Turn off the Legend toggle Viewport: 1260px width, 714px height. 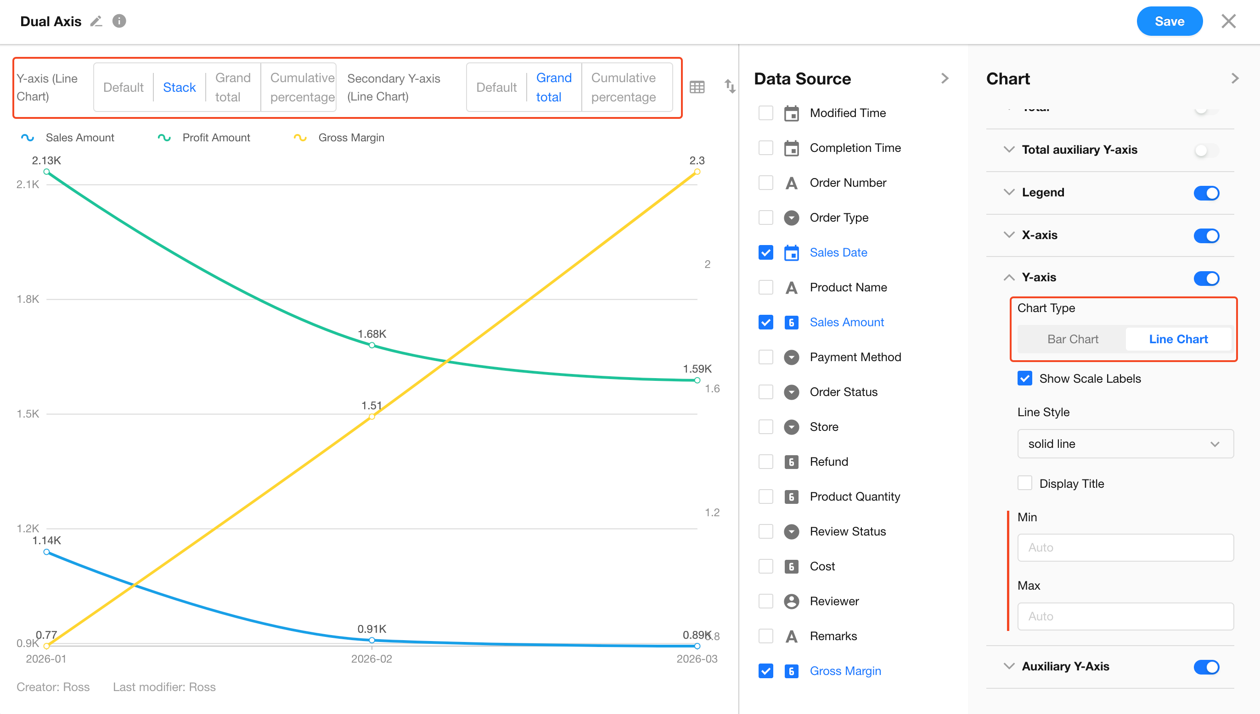click(x=1206, y=193)
